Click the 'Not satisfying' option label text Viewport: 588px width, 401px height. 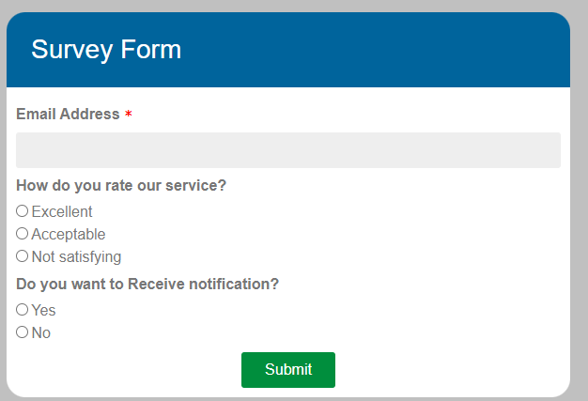click(x=76, y=257)
